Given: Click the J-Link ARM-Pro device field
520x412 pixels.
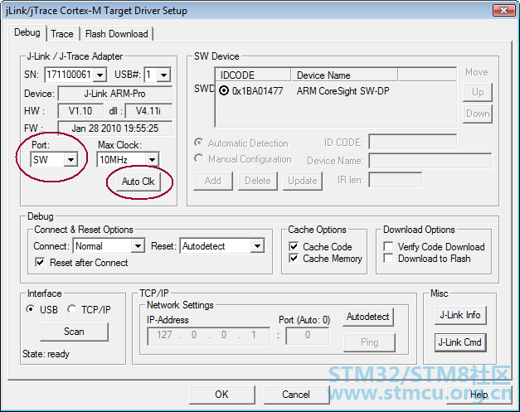Looking at the screenshot, I should click(x=114, y=94).
